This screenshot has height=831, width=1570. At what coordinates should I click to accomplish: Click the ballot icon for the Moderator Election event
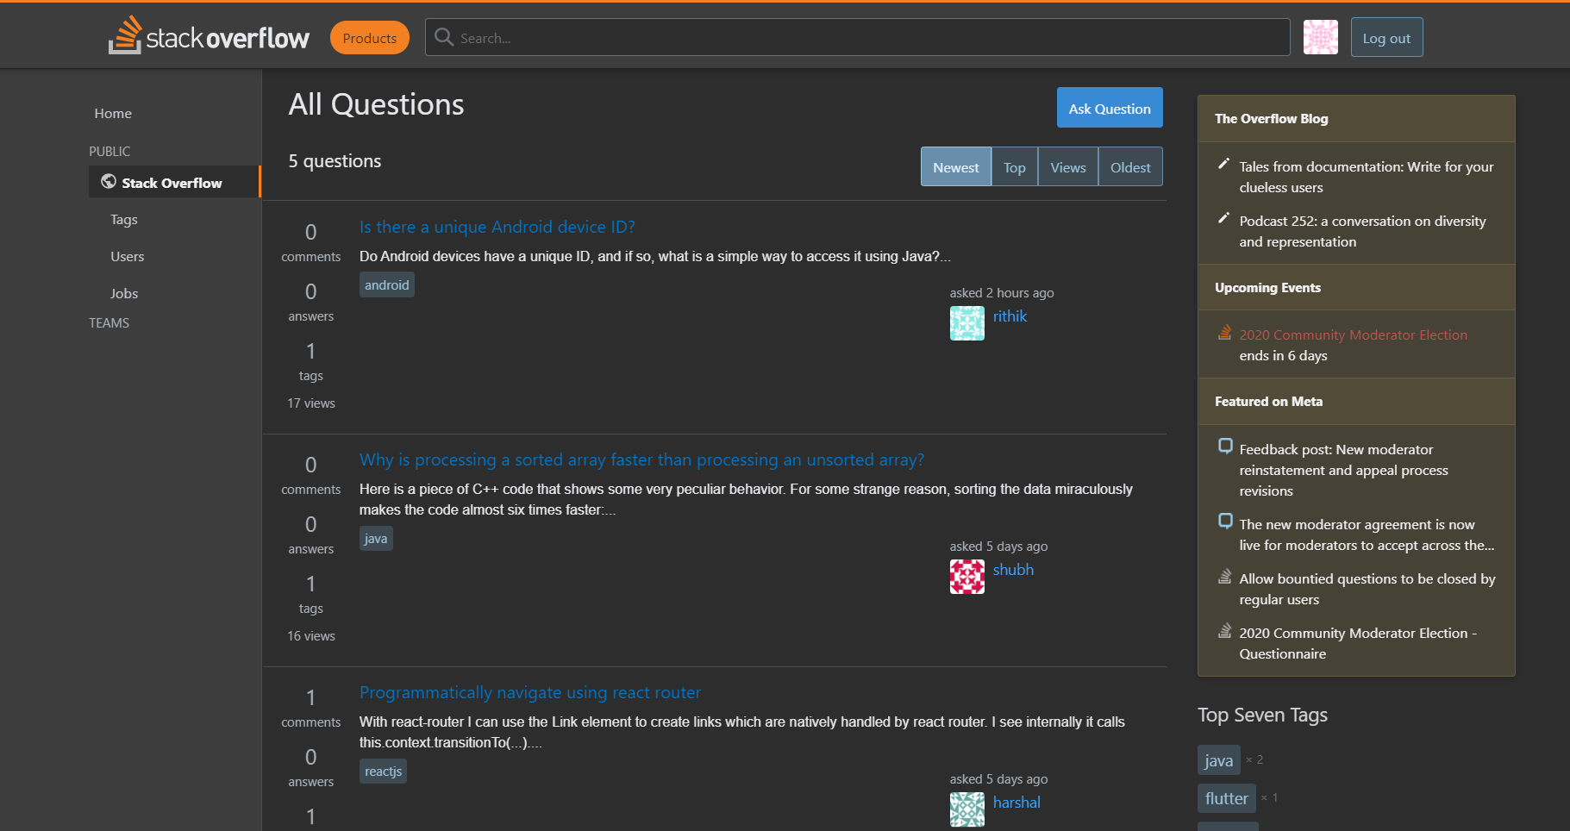[1225, 332]
